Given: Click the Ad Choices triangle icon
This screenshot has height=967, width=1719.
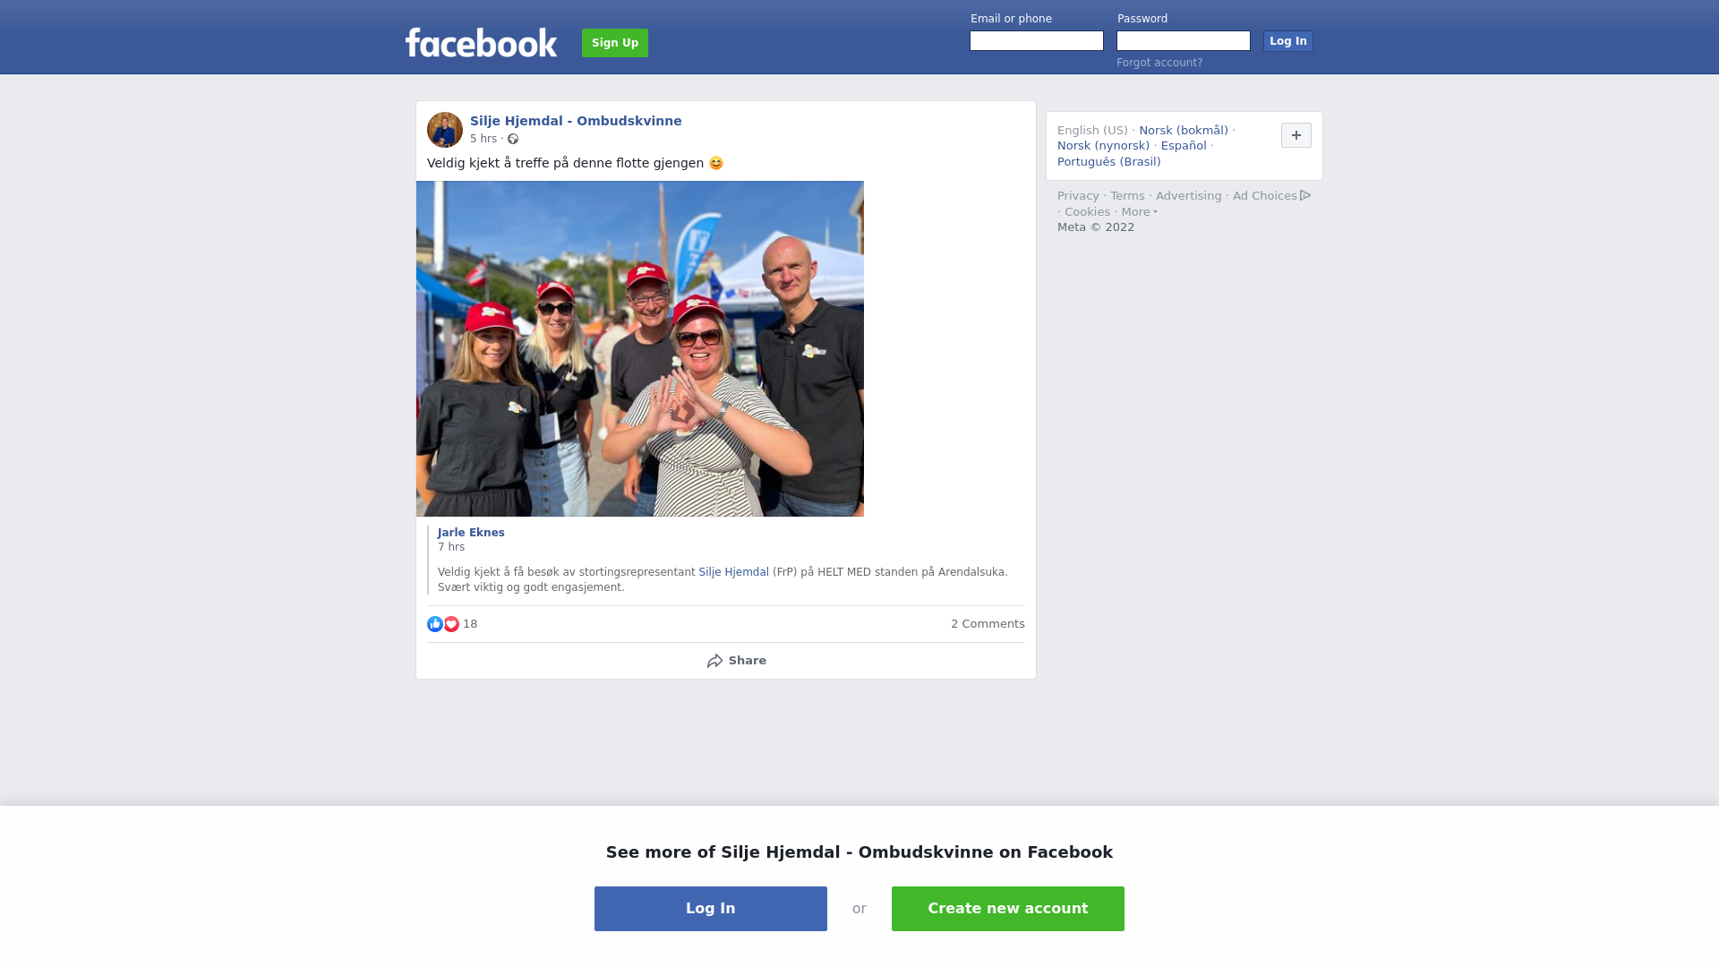Looking at the screenshot, I should [1305, 195].
